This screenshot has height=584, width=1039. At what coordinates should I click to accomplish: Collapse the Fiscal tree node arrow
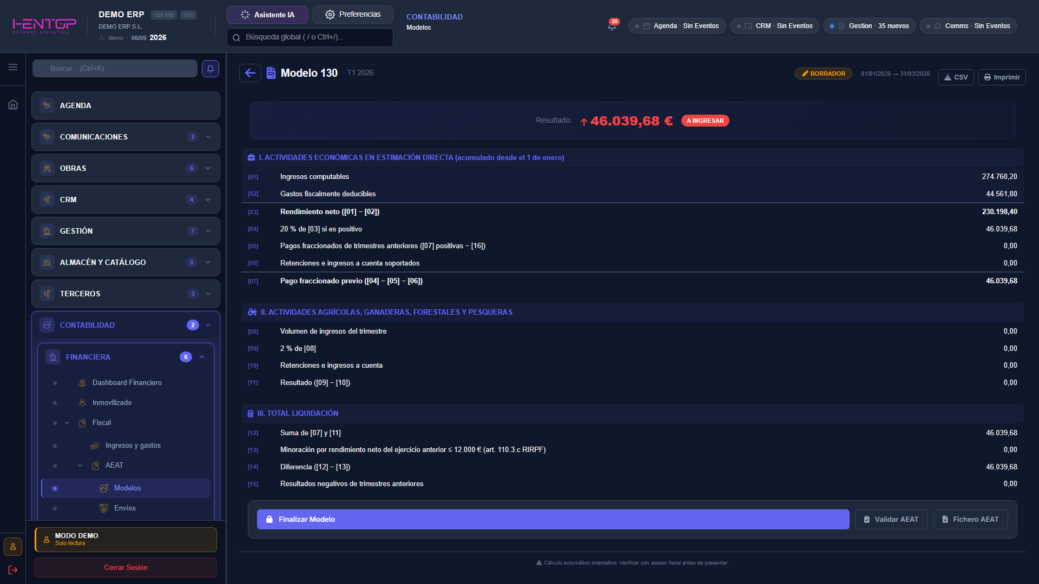(x=67, y=423)
